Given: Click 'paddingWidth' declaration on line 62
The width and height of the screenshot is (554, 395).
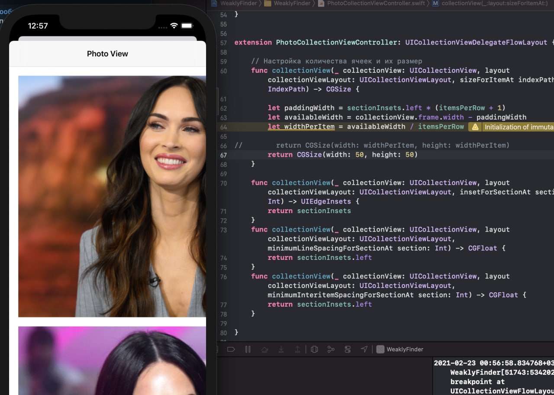Looking at the screenshot, I should [309, 108].
